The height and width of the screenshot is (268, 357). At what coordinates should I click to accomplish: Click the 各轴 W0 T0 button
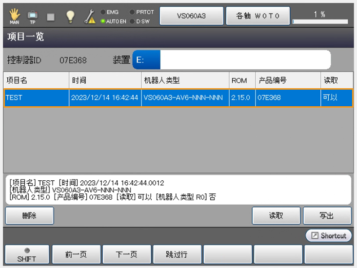(258, 16)
